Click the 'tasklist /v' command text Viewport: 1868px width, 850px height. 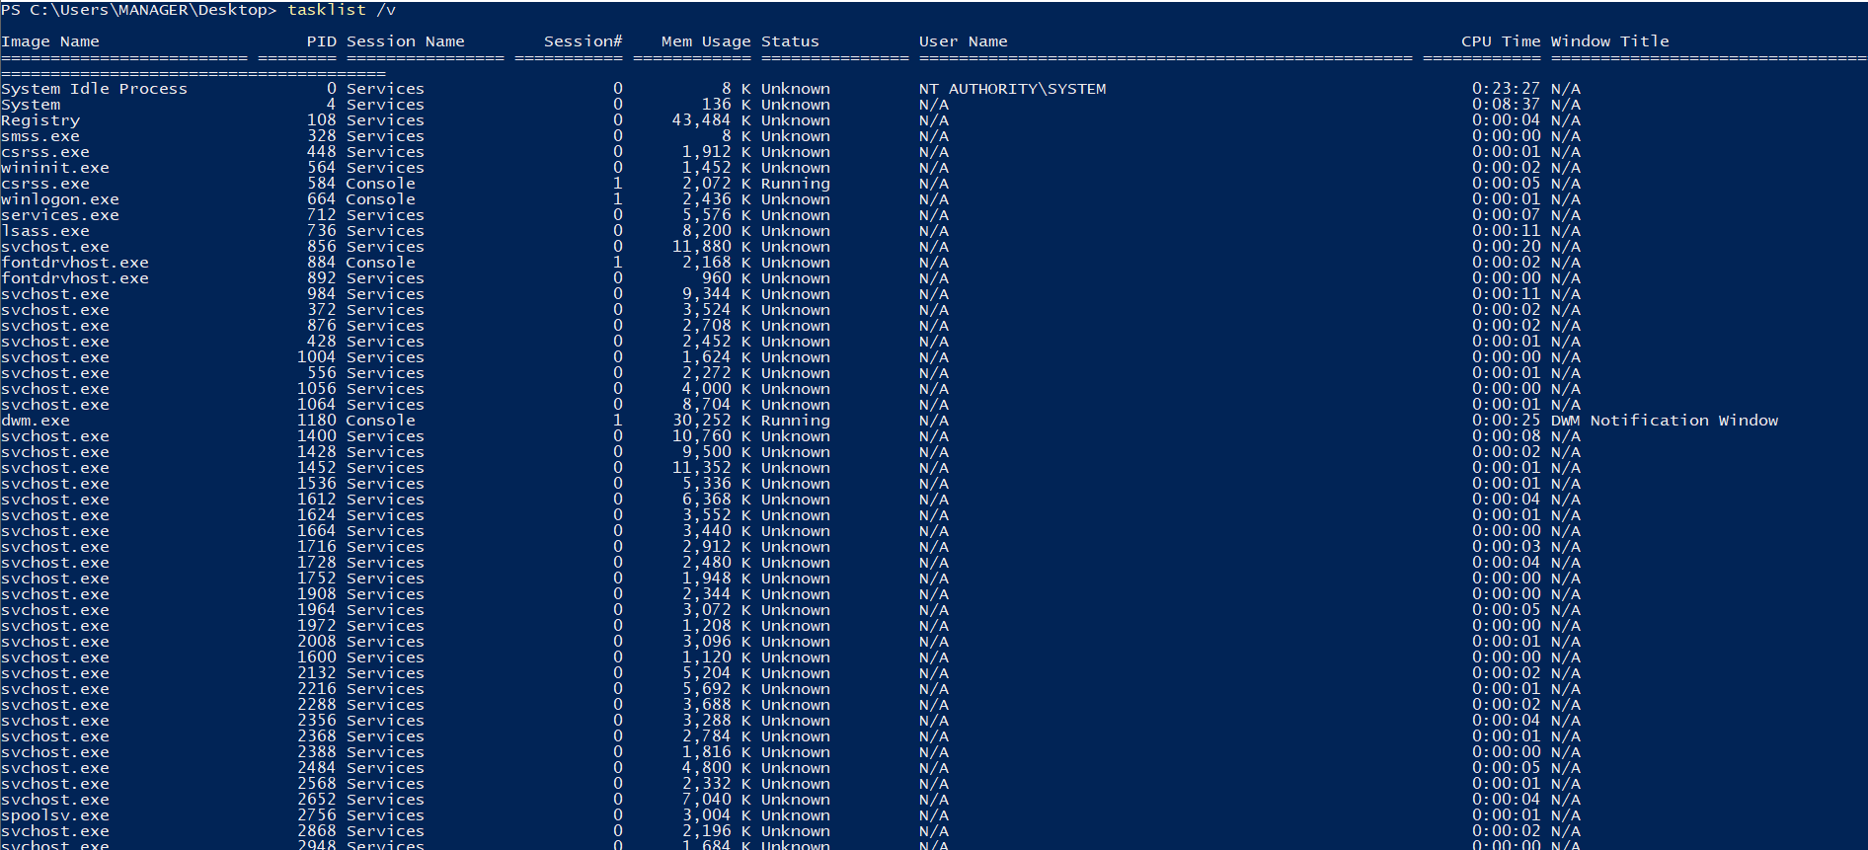pos(342,10)
